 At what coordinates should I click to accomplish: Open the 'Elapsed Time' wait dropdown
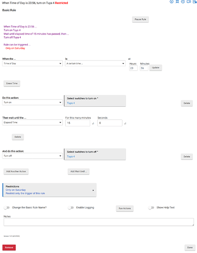[32, 122]
